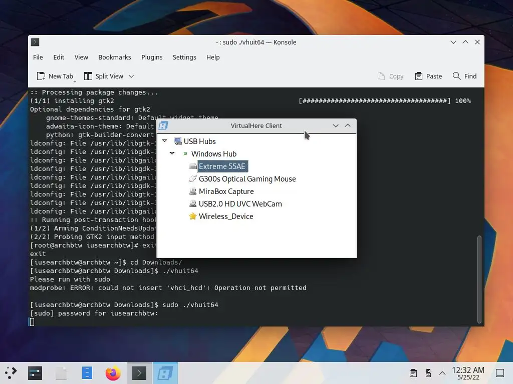This screenshot has width=513, height=384.
Task: Click the Wireless_Device star icon
Action: (x=193, y=216)
